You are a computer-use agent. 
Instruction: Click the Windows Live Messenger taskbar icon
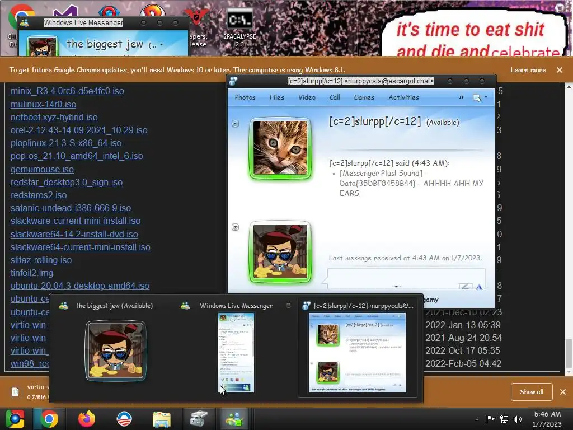pos(234,419)
